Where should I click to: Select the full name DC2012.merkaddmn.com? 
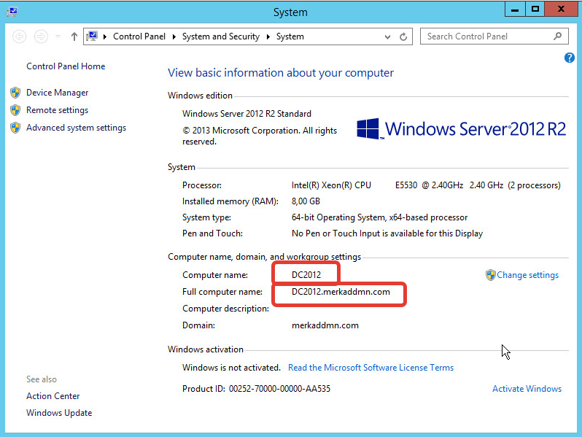pyautogui.click(x=341, y=292)
